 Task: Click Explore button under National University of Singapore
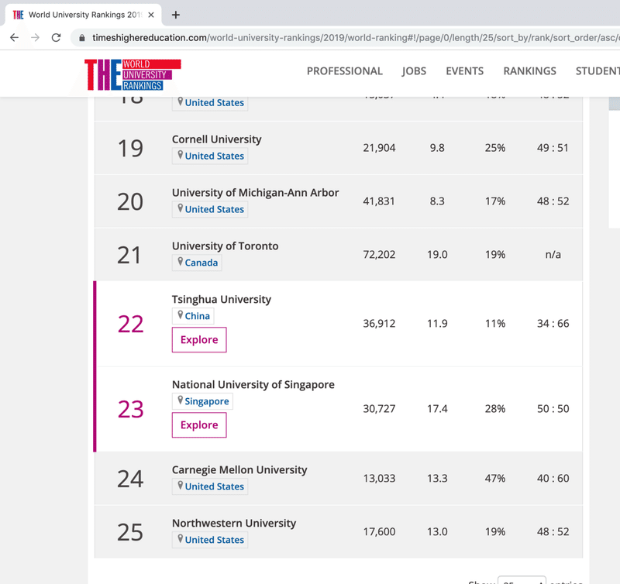tap(199, 425)
